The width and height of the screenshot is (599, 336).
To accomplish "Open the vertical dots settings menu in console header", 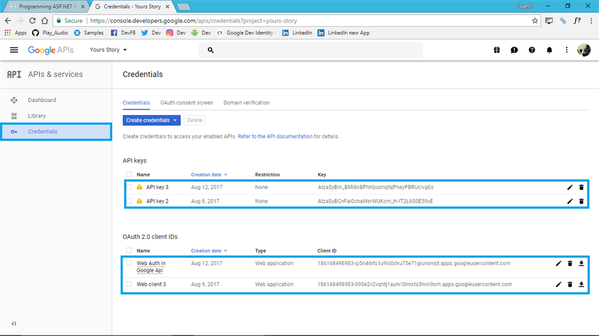I will point(566,50).
